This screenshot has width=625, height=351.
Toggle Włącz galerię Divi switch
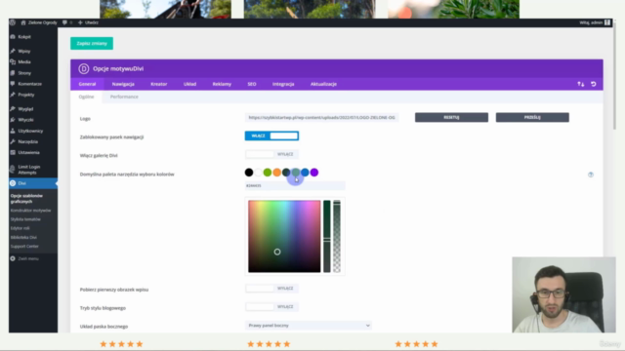271,154
